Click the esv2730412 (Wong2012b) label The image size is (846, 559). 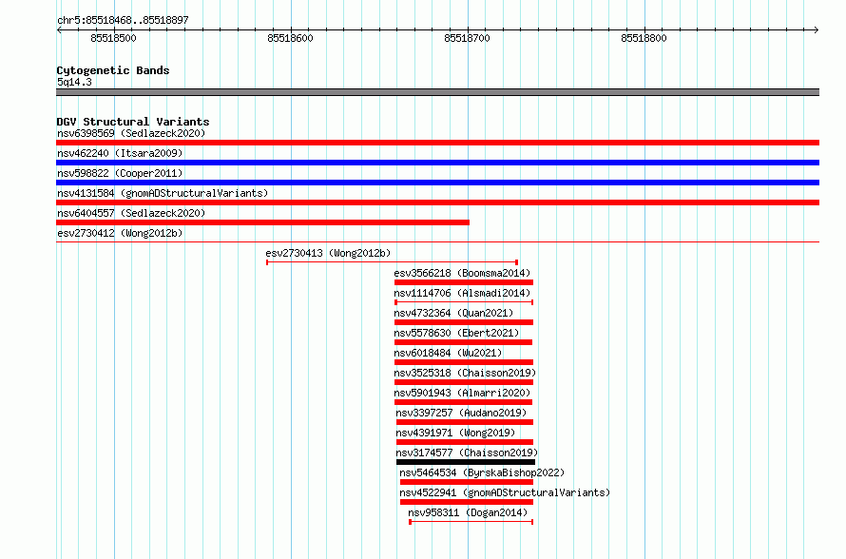coord(120,233)
